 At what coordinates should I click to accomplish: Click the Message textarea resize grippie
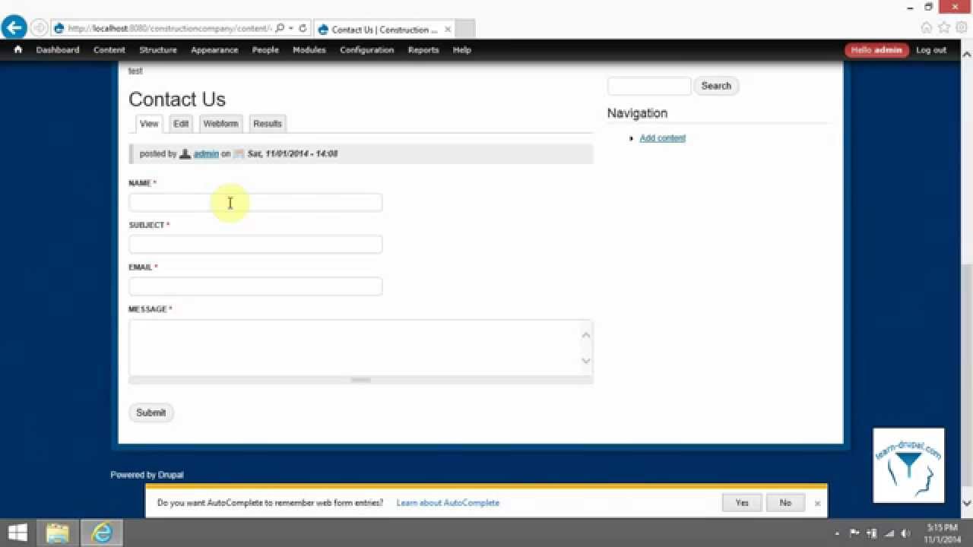[360, 379]
